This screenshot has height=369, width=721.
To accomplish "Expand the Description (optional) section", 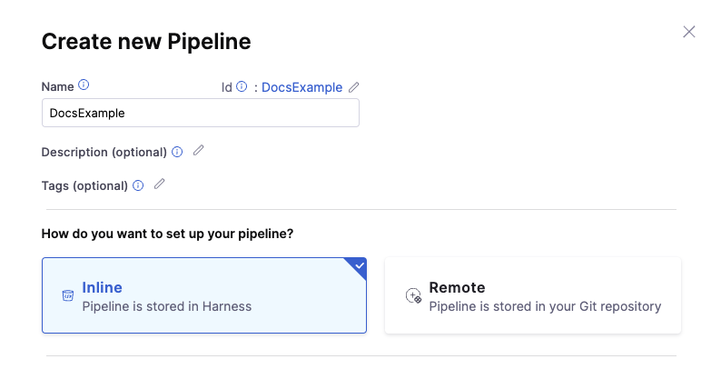I will [x=104, y=152].
